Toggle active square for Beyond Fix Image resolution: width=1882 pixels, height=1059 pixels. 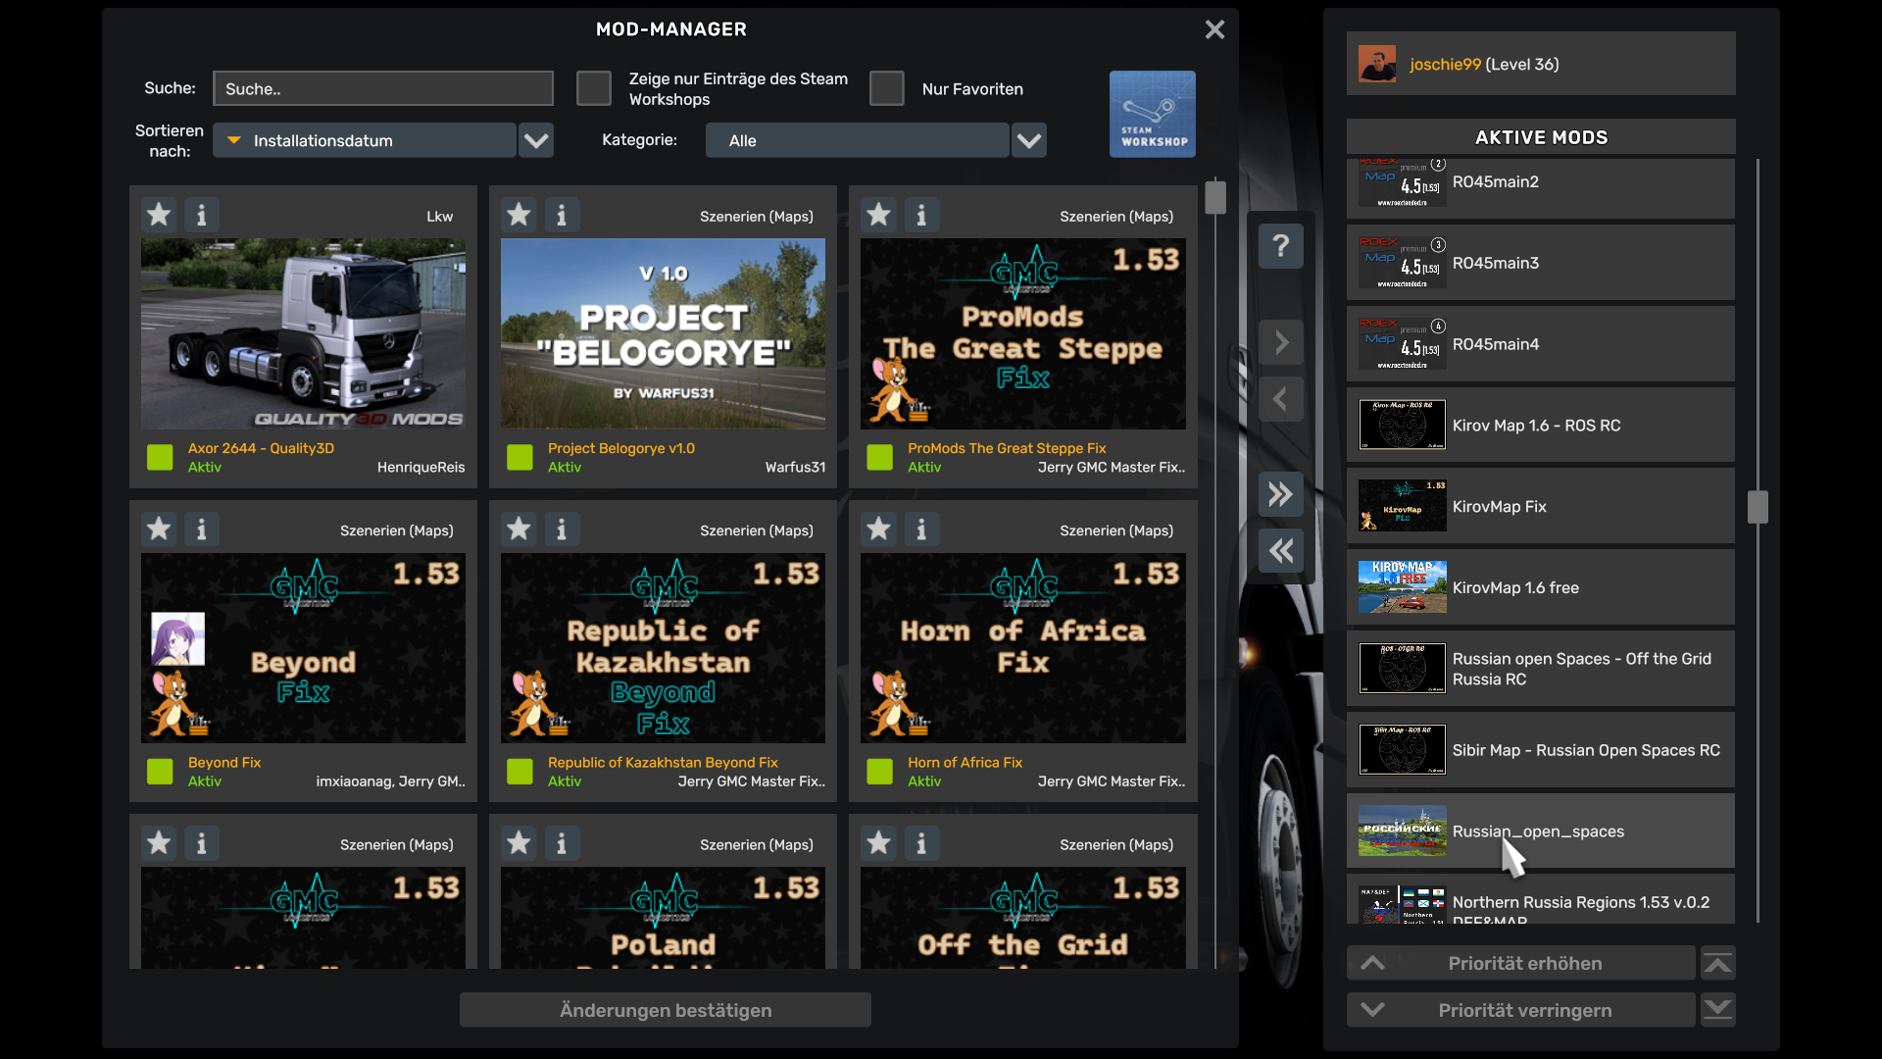pos(160,772)
